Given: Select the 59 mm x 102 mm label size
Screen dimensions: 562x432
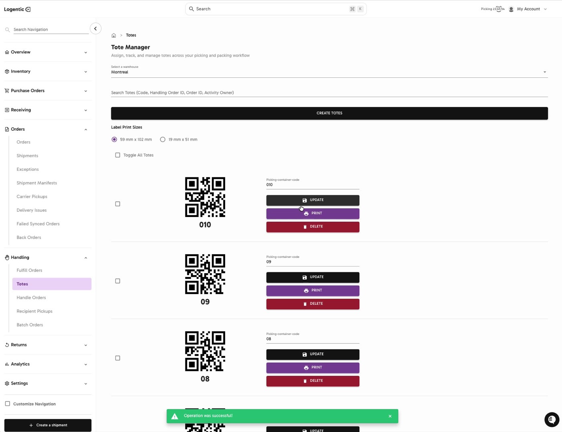Looking at the screenshot, I should click(114, 140).
